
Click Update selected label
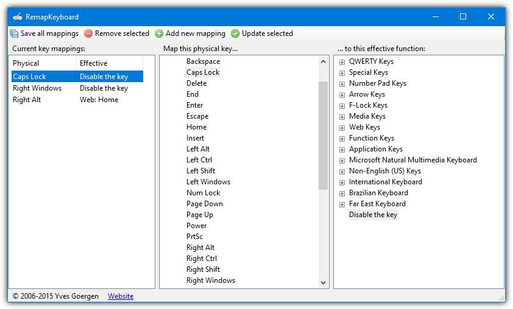(x=267, y=33)
